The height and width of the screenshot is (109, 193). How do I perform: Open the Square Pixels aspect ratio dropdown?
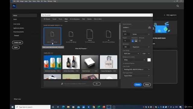[x=137, y=76]
